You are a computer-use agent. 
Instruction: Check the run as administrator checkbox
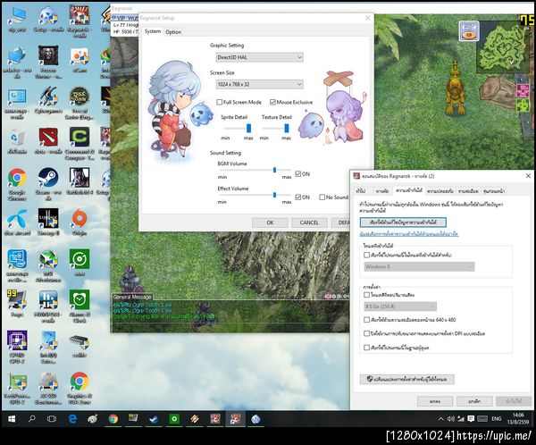pos(367,348)
